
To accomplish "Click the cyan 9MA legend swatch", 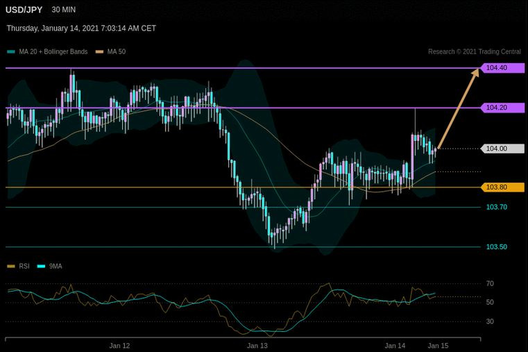I will [41, 267].
